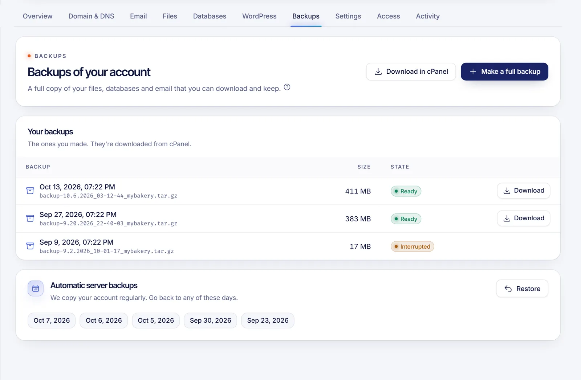Click the Sep 9, 2026, 07:22 PM row title

[76, 242]
